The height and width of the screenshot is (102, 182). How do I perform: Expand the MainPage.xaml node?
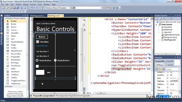(159, 40)
